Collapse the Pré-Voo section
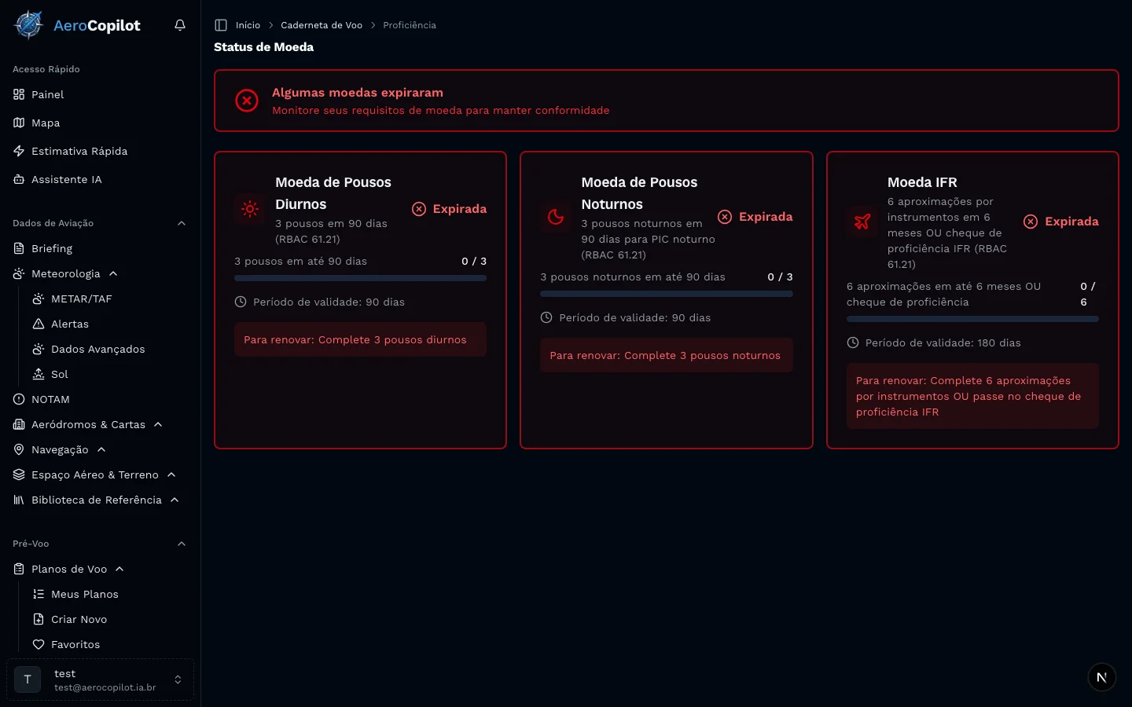1132x707 pixels. (x=182, y=544)
